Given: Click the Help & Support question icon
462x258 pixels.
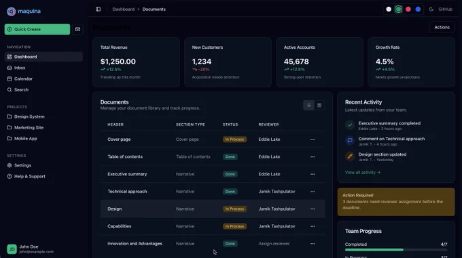Looking at the screenshot, I should click(10, 177).
